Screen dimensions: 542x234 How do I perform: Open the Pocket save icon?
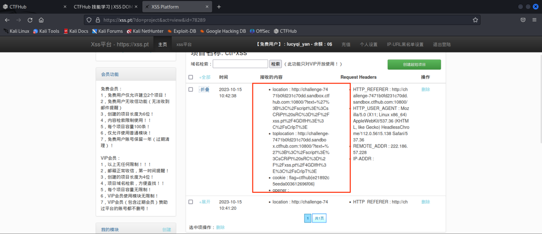tap(523, 20)
